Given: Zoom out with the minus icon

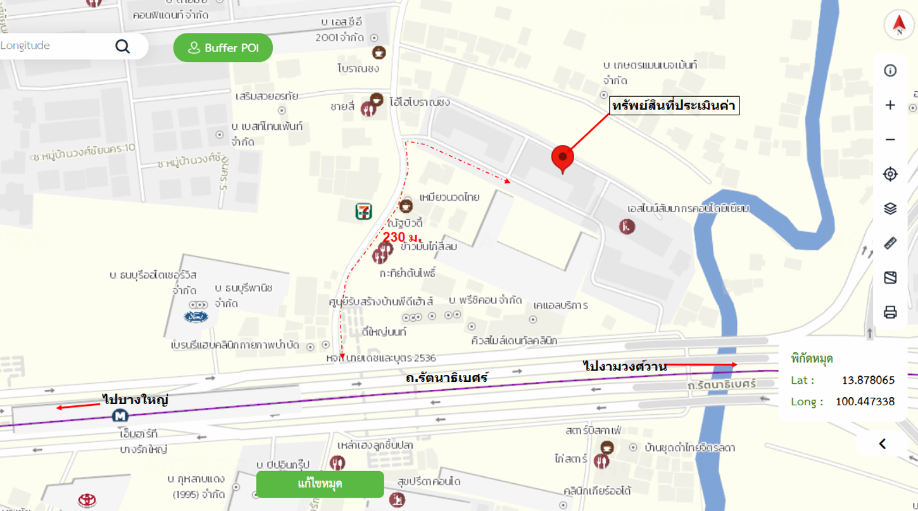Looking at the screenshot, I should pos(890,139).
